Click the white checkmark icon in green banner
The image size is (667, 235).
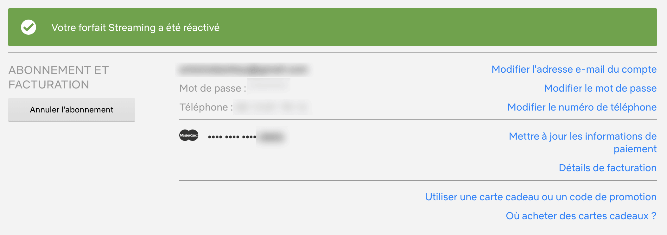coord(29,27)
